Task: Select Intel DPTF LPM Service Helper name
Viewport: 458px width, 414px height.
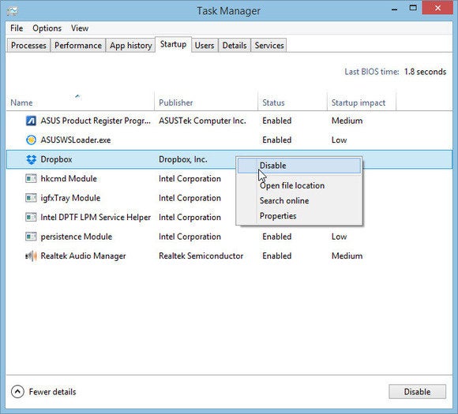Action: pyautogui.click(x=96, y=218)
